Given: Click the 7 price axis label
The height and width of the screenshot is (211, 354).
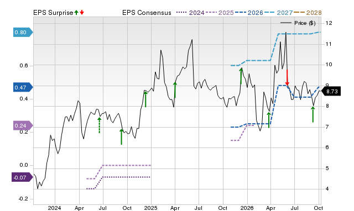Looking at the screenshot, I should pos(327,127).
